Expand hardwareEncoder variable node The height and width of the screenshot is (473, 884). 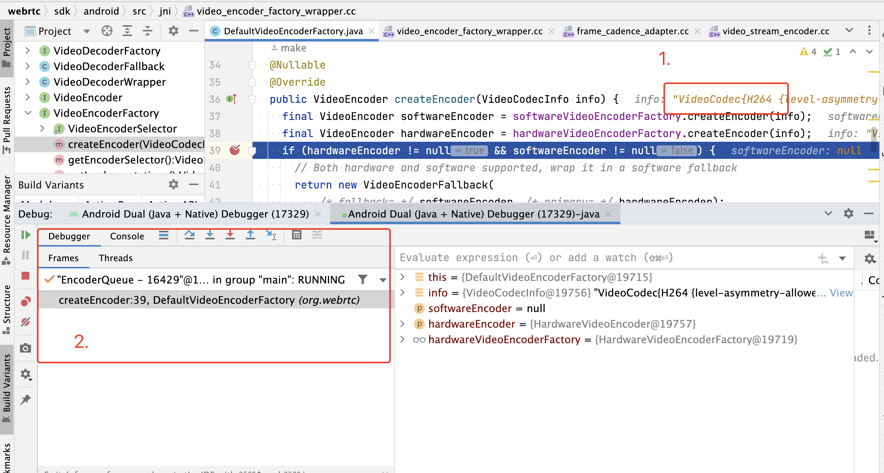(403, 323)
